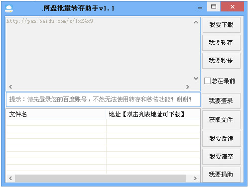Click the 获取文件 button
Screen dimensions: 248x187
221,120
